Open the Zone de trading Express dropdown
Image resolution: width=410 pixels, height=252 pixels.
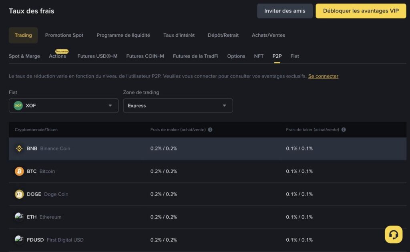pyautogui.click(x=178, y=106)
